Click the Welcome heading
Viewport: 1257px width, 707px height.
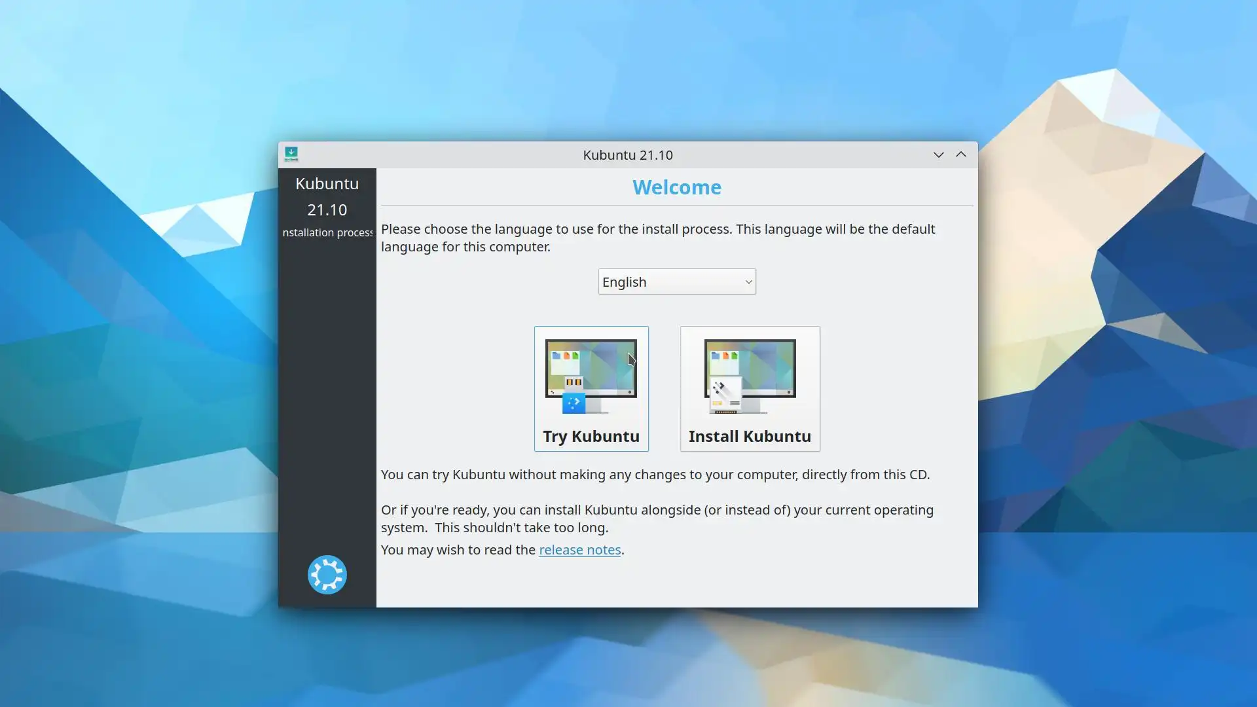coord(676,187)
